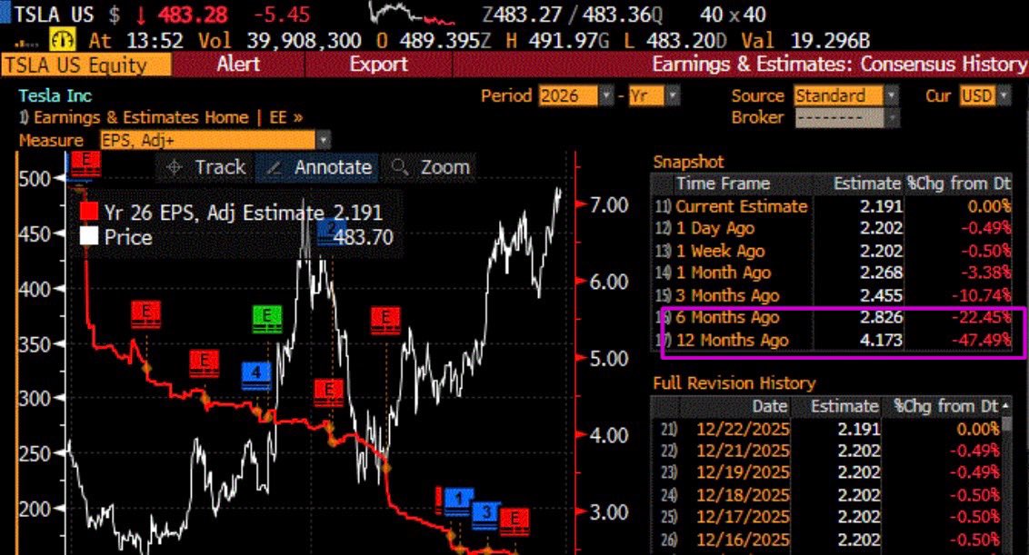This screenshot has width=1029, height=555.
Task: Click the 12/16/2025 revision row
Action: 827,540
